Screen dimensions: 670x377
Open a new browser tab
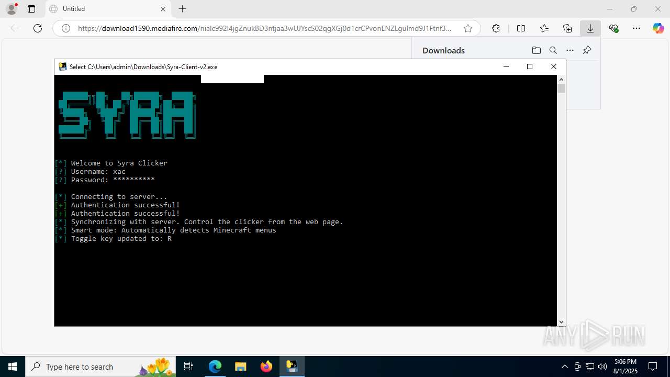pos(182,9)
